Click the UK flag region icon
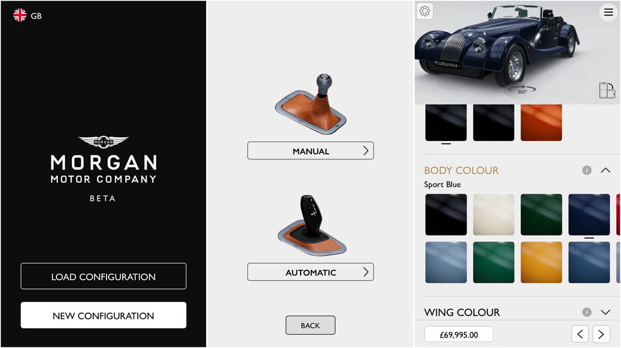 coord(20,15)
